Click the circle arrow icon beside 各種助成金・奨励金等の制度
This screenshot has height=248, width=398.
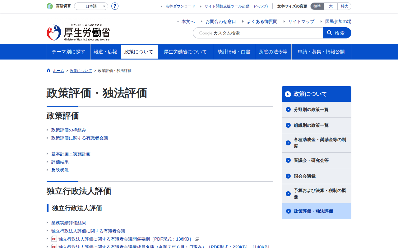pos(288,143)
